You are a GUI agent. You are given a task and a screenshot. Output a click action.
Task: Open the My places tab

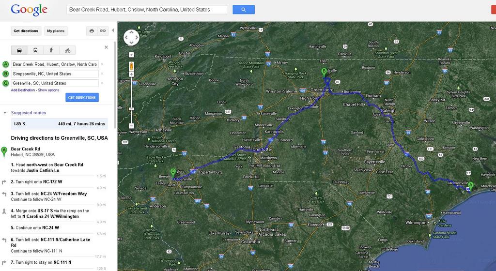(56, 31)
